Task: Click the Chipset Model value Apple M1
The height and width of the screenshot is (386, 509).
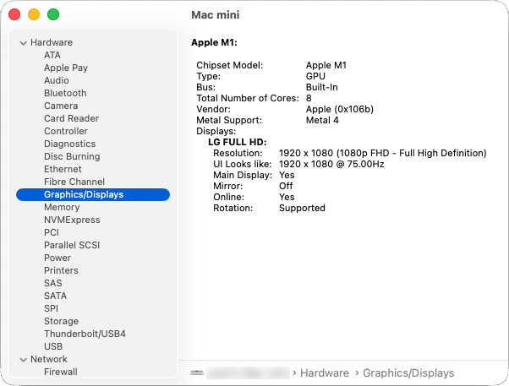Action: point(326,65)
